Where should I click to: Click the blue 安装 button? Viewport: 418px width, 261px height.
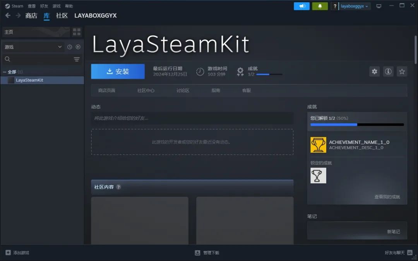click(x=118, y=72)
